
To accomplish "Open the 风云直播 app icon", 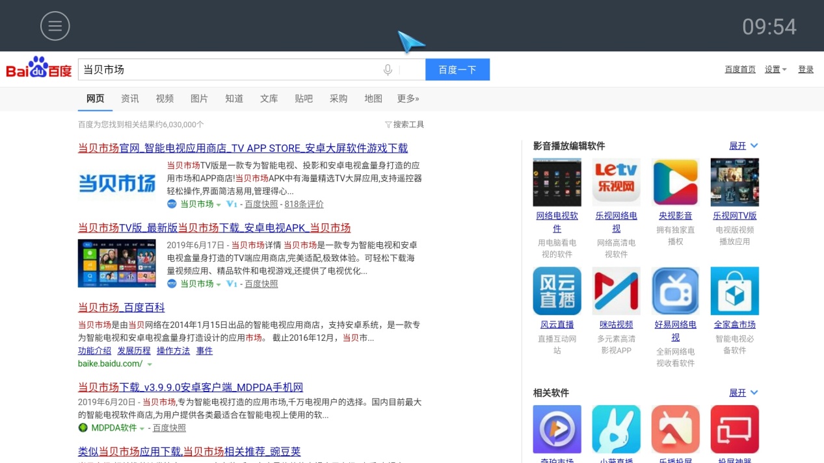I will [557, 290].
